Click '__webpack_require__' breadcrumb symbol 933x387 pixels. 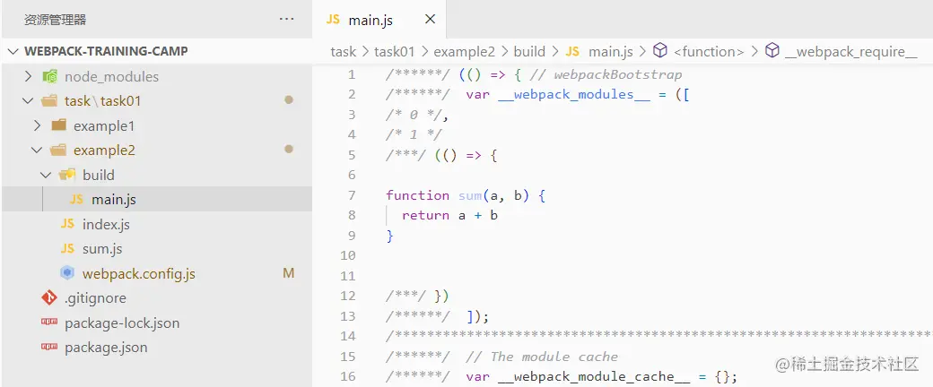(x=850, y=52)
